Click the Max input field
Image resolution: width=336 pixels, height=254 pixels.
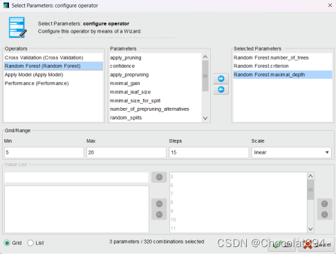coord(127,152)
